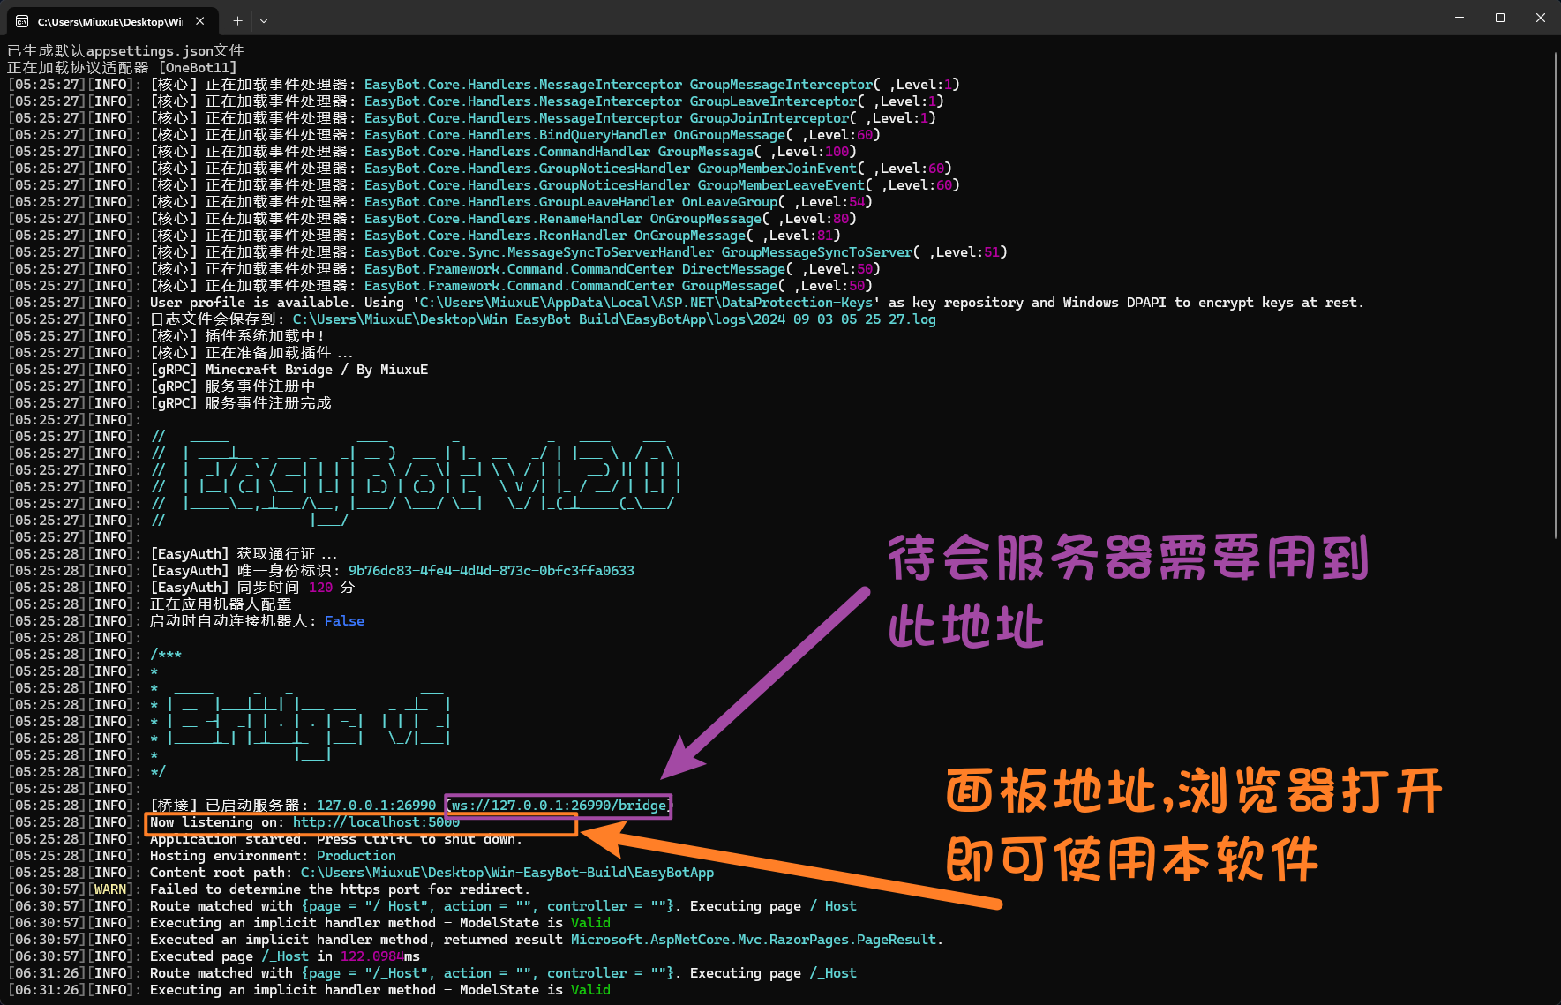Viewport: 1561px width, 1005px height.
Task: Close the current terminal tab
Action: pyautogui.click(x=200, y=20)
